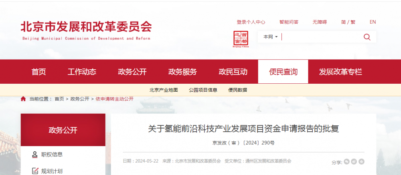Switch site language to EN
Image resolution: width=401 pixels, height=175 pixels.
(x=373, y=22)
